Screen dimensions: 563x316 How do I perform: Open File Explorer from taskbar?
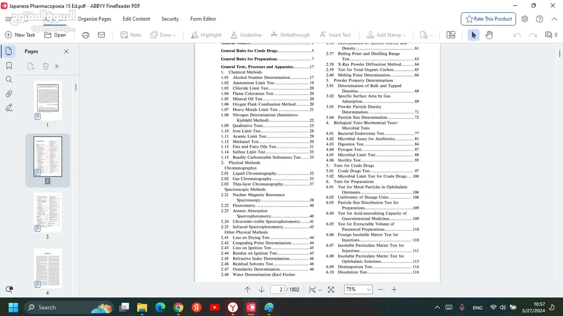tap(142, 307)
